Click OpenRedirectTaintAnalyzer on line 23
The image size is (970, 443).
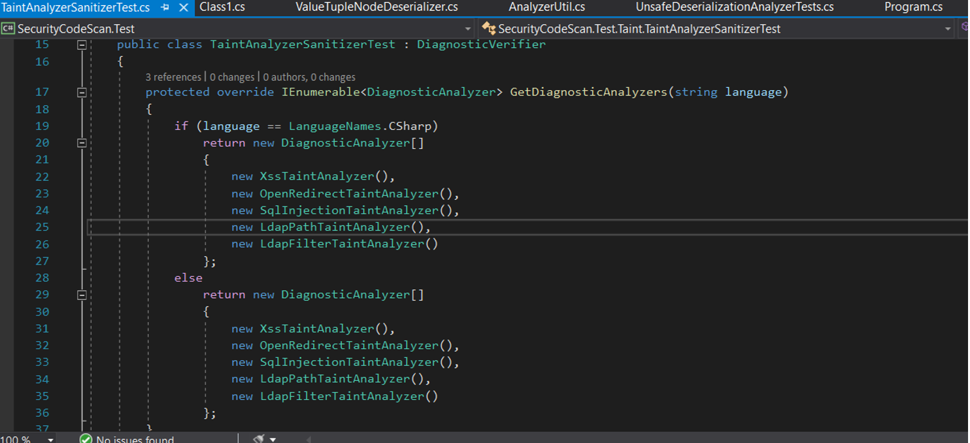pyautogui.click(x=349, y=193)
